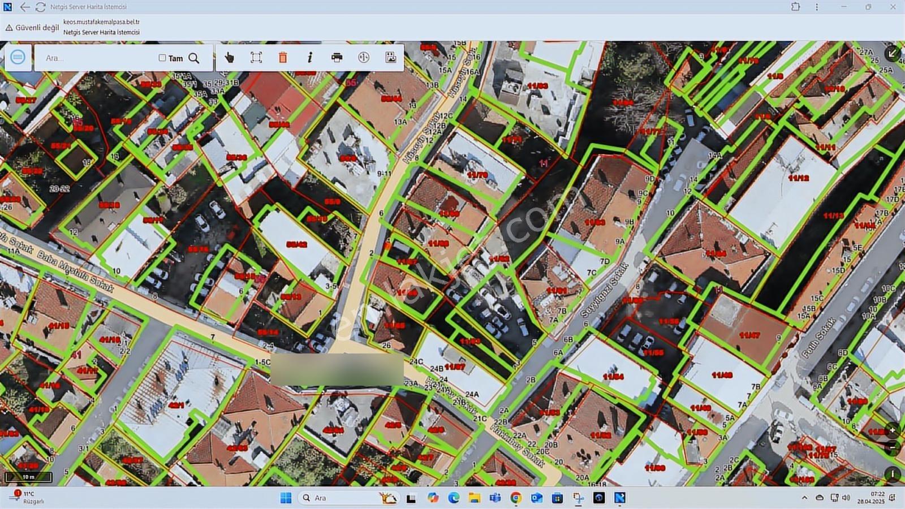Zoom out with the minus button
This screenshot has width=905, height=509.
[892, 447]
